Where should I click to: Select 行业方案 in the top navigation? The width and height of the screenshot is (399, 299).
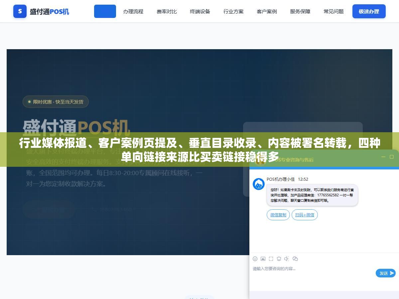click(x=233, y=11)
